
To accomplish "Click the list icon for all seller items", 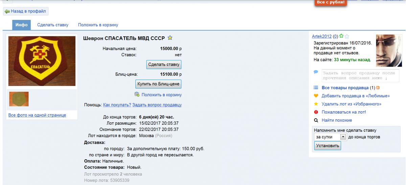I will pyautogui.click(x=316, y=88).
